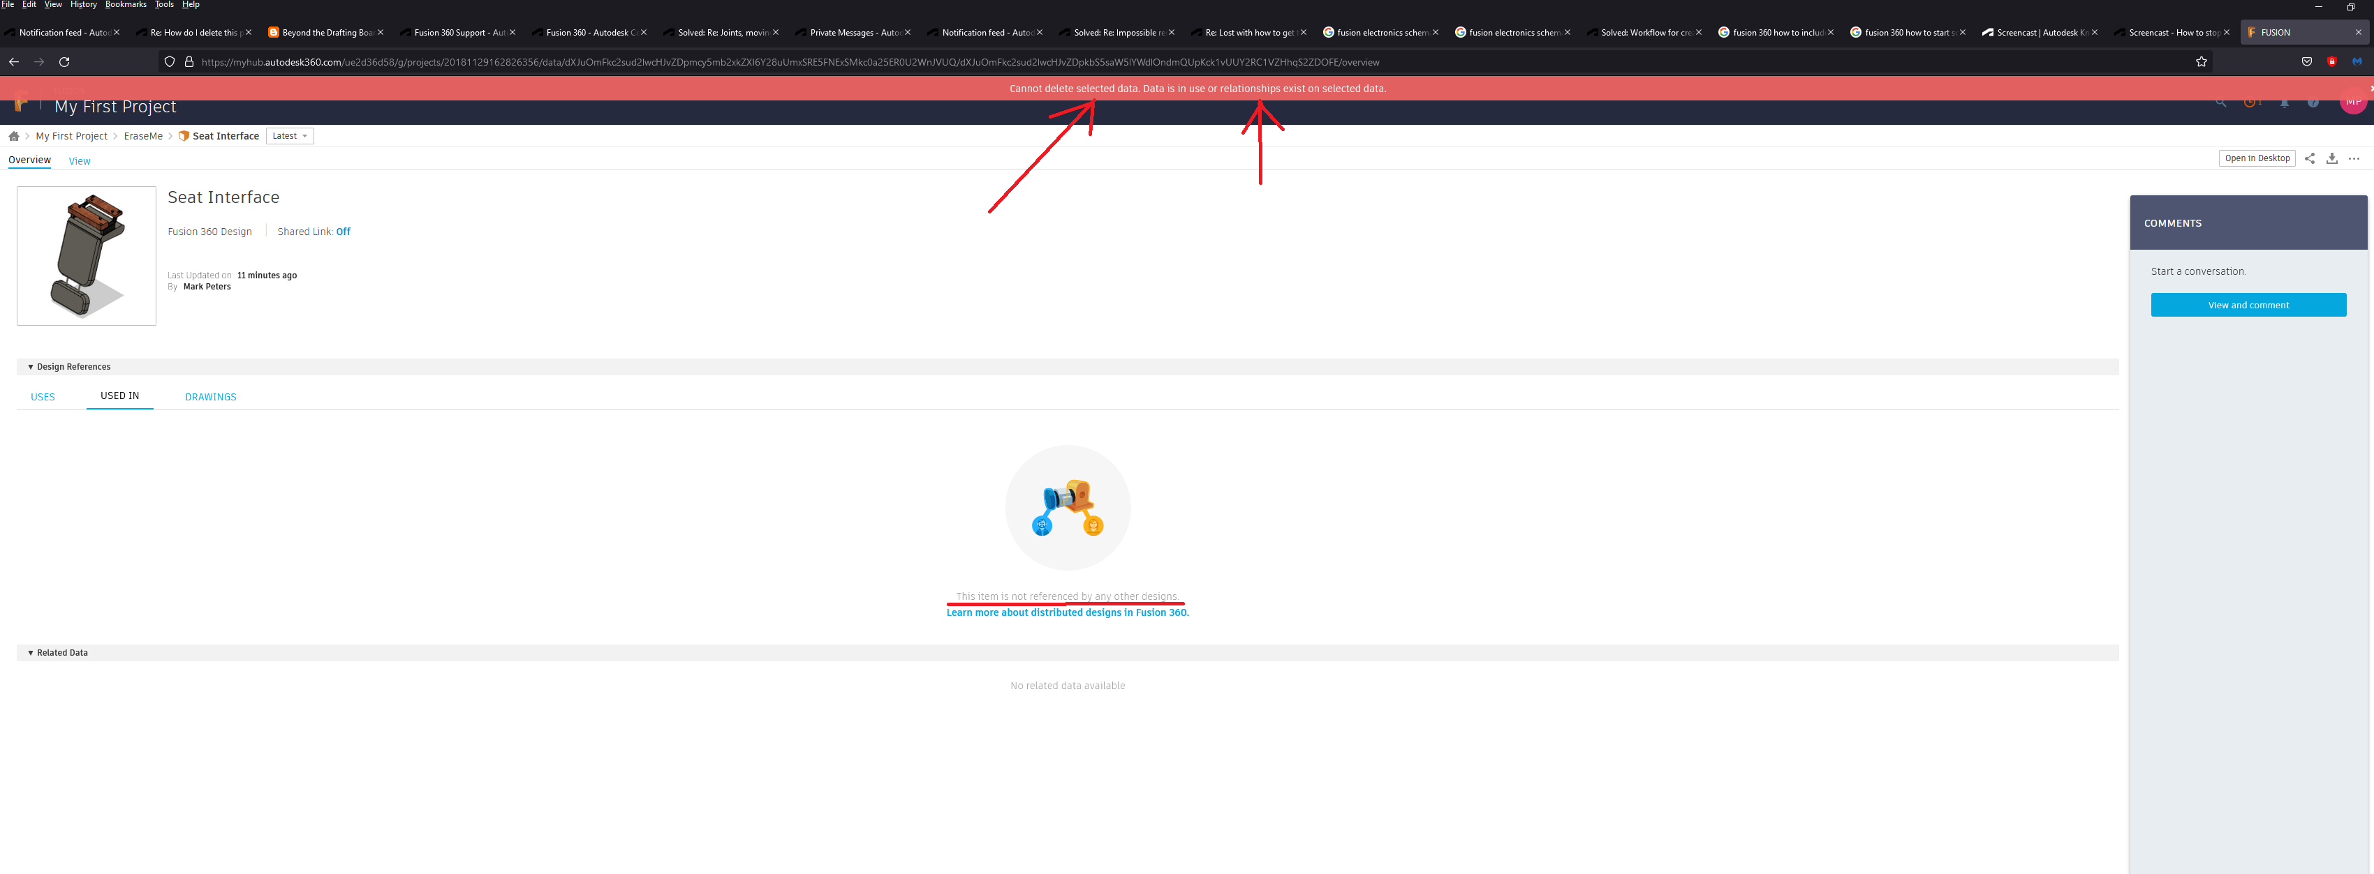Screen dimensions: 2374x874
Task: Open the notifications bell icon
Action: tap(2285, 104)
